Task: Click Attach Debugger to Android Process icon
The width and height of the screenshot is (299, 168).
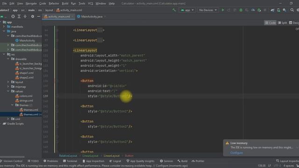Action: 259,10
